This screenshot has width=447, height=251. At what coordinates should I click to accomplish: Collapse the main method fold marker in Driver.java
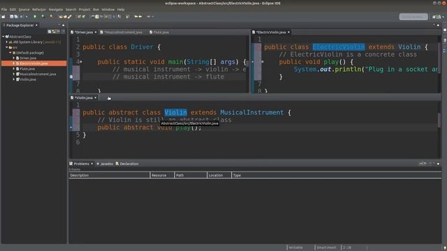point(81,62)
